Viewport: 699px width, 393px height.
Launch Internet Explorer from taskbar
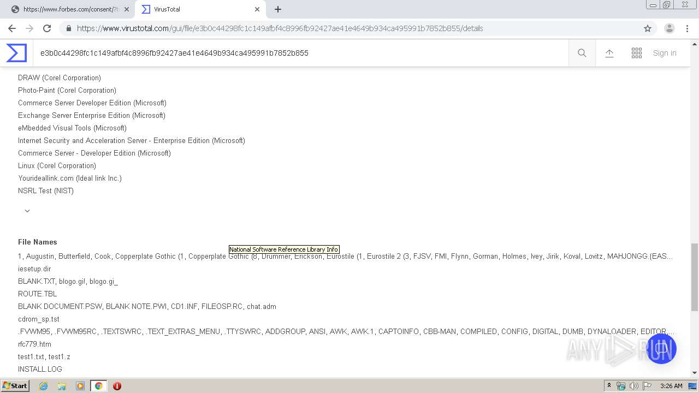point(43,386)
